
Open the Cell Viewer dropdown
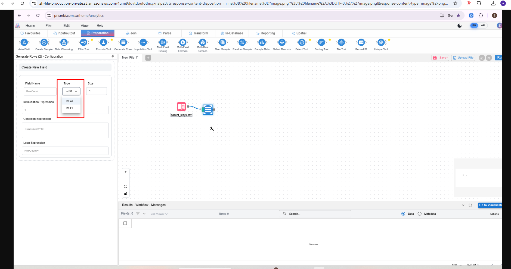(159, 214)
